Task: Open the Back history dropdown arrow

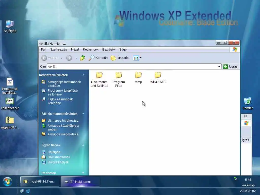Action: coord(62,58)
